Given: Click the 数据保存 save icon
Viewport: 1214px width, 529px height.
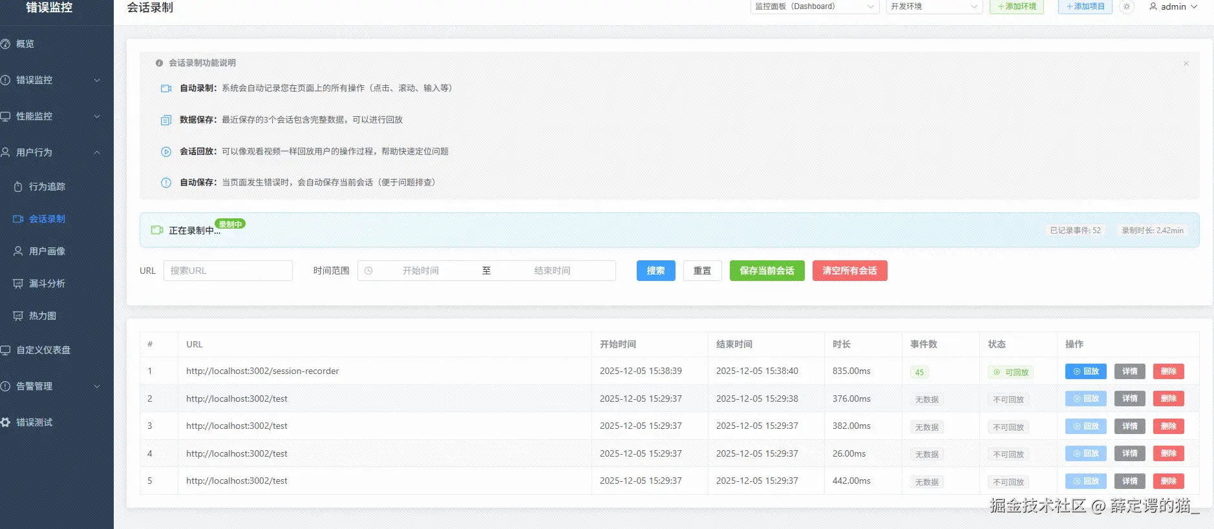Looking at the screenshot, I should coord(166,120).
